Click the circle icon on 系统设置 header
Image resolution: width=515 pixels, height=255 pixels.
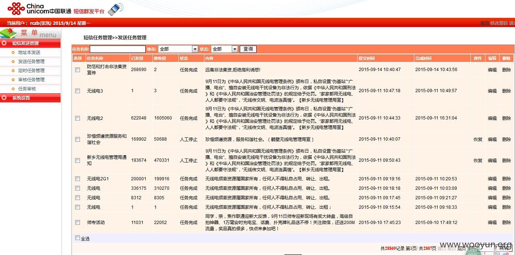[x=4, y=98]
